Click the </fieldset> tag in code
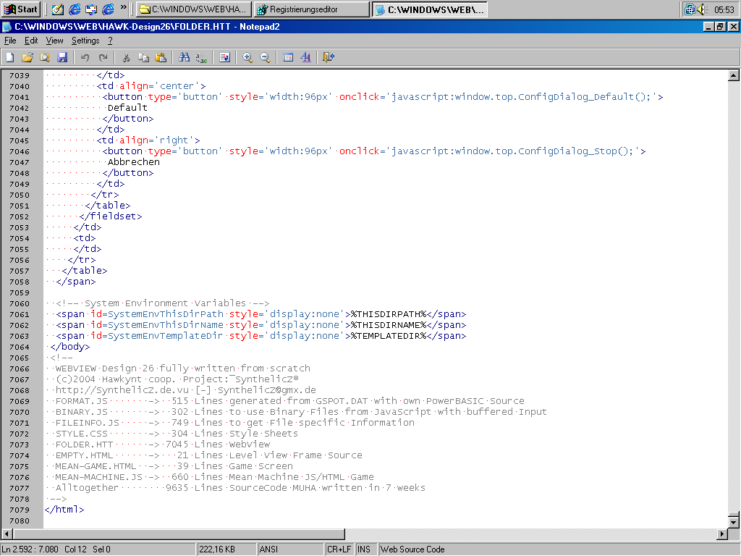The height and width of the screenshot is (556, 741). pos(111,216)
